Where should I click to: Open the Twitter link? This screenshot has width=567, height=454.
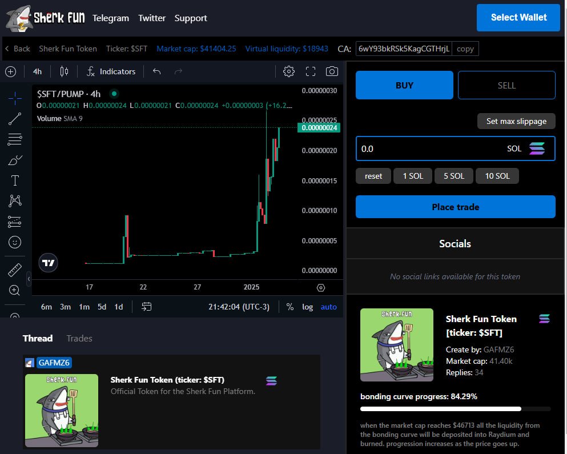coord(152,18)
